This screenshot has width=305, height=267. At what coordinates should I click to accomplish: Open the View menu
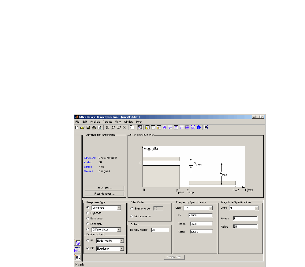point(118,122)
